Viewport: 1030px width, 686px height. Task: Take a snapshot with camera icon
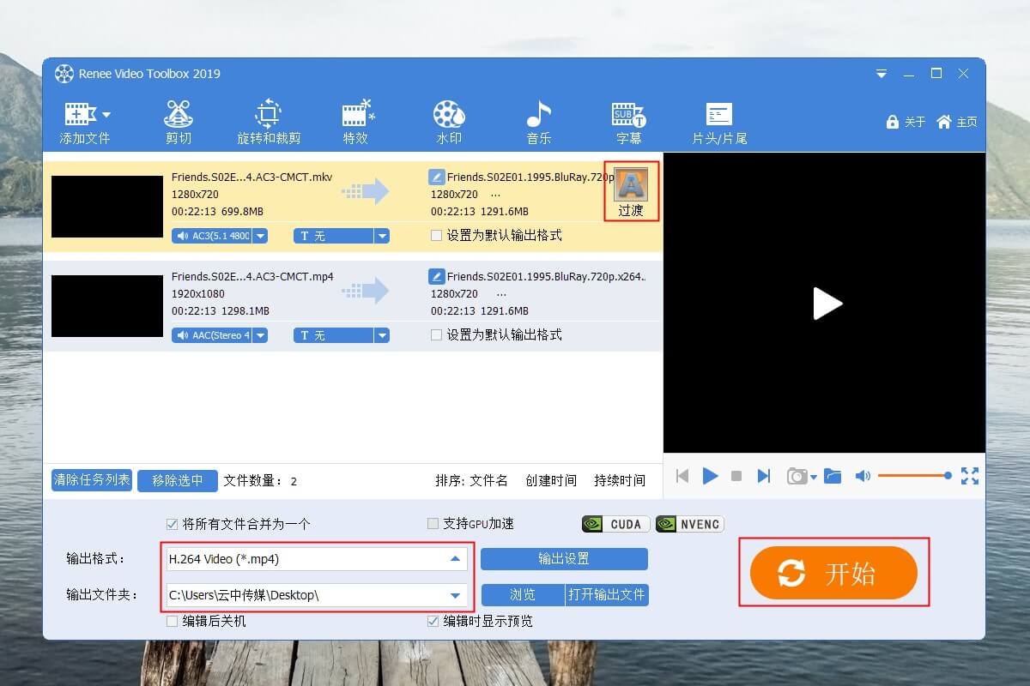click(797, 476)
